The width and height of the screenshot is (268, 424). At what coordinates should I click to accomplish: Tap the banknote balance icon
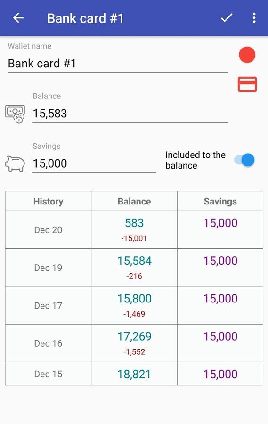tap(15, 114)
